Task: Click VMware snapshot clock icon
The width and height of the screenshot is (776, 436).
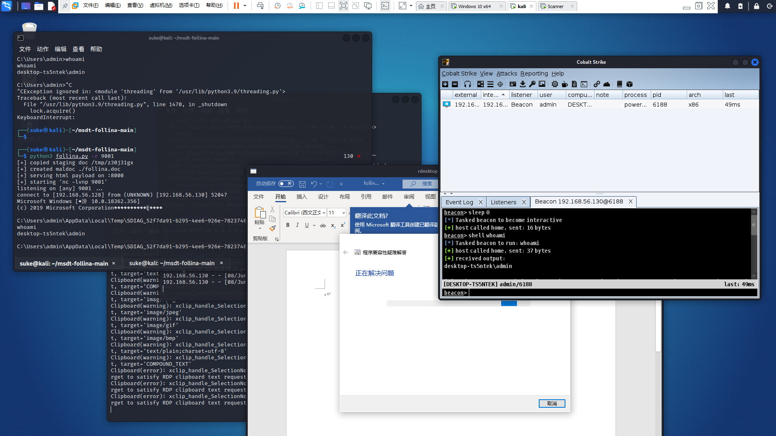Action: pyautogui.click(x=277, y=6)
